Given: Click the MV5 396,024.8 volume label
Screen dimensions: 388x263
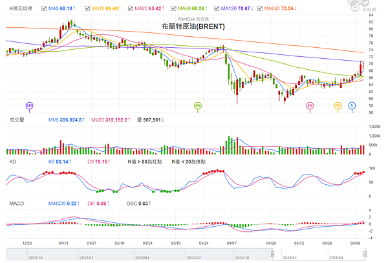Looking at the screenshot, I should [67, 120].
